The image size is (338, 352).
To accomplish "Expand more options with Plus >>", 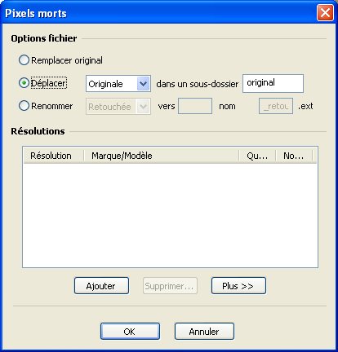I will pyautogui.click(x=238, y=286).
